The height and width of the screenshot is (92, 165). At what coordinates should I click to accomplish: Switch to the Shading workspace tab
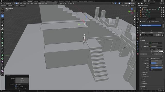pos(56,1)
